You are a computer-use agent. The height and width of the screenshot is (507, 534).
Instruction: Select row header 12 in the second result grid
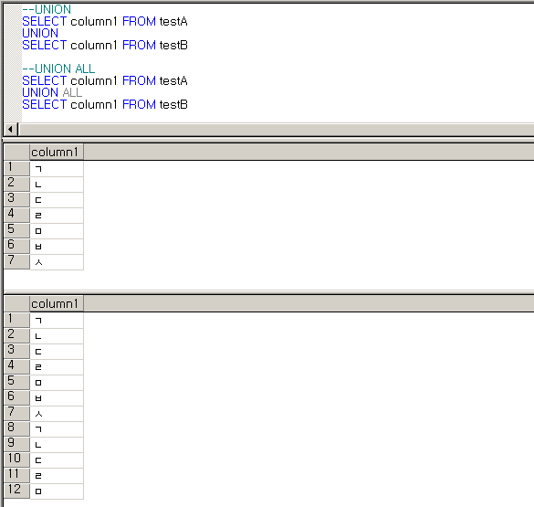(16, 491)
